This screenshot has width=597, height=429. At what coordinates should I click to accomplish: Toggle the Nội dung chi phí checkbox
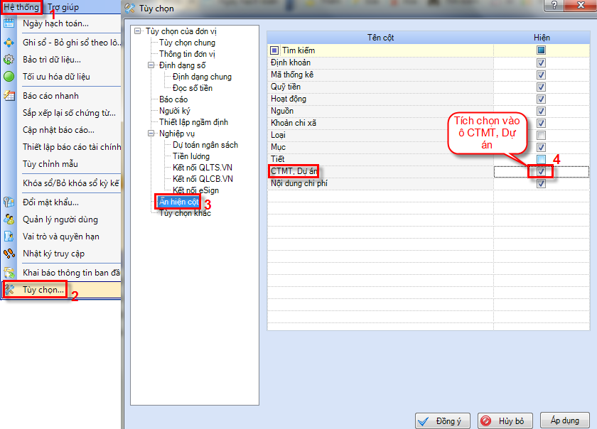click(x=541, y=183)
